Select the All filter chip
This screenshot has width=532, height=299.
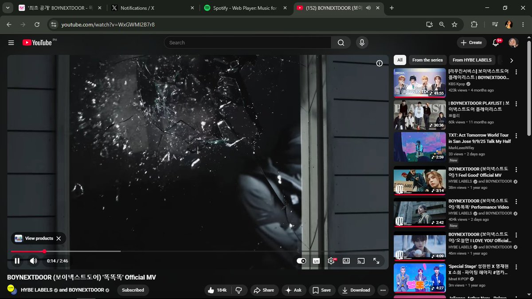(400, 60)
